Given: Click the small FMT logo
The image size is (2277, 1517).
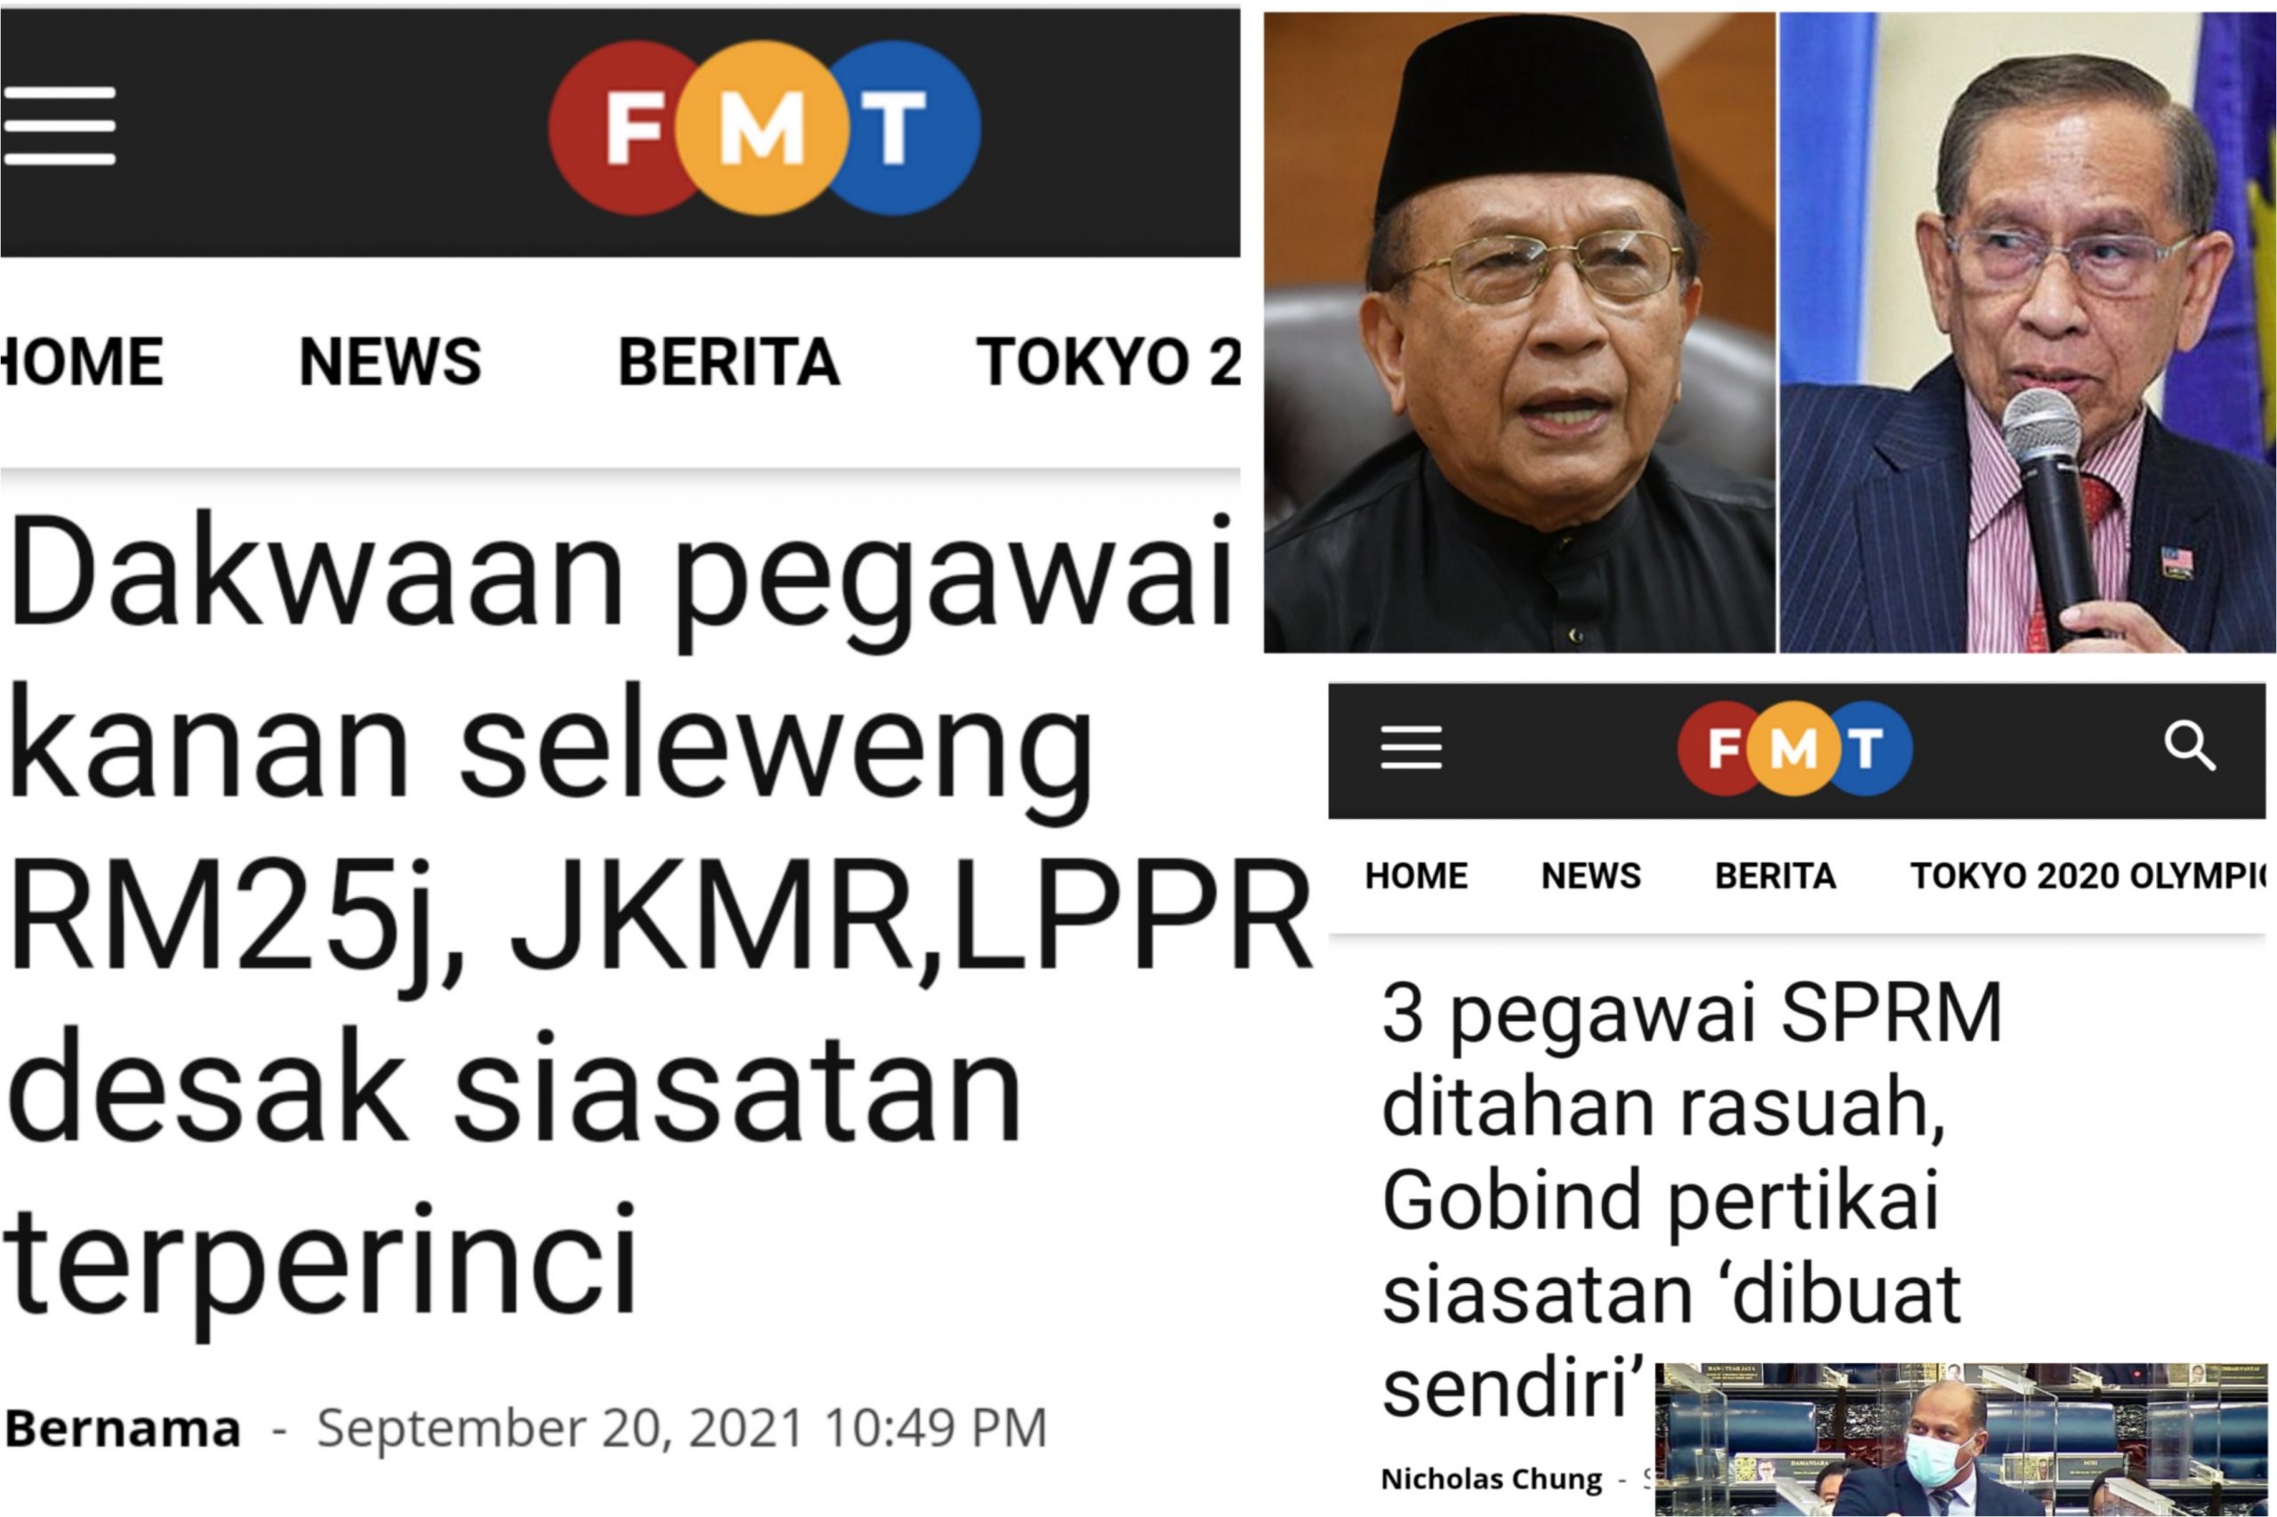Looking at the screenshot, I should 1795,748.
